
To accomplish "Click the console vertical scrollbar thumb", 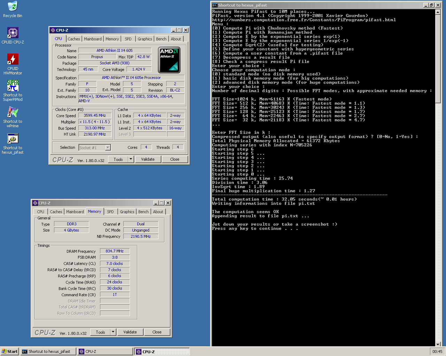I will click(x=438, y=59).
